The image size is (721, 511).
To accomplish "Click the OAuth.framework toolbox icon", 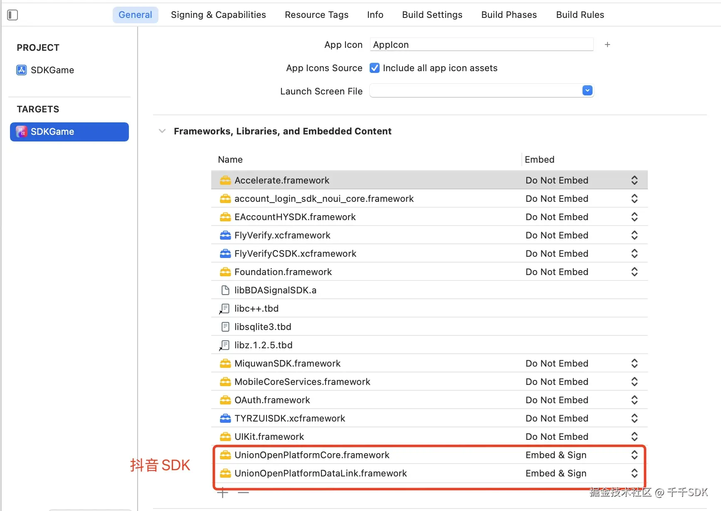I will point(225,400).
